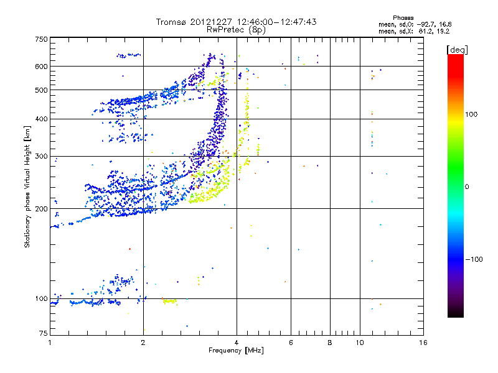498x373 pixels.
Task: Click the 'Frequency [MHz]' axis label
Action: click(x=236, y=351)
